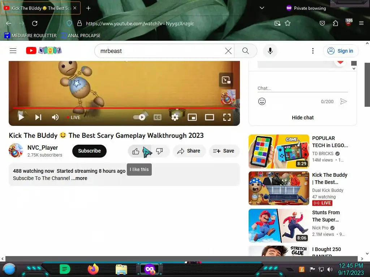The image size is (370, 277).
Task: Mute the video volume
Action: click(55, 117)
